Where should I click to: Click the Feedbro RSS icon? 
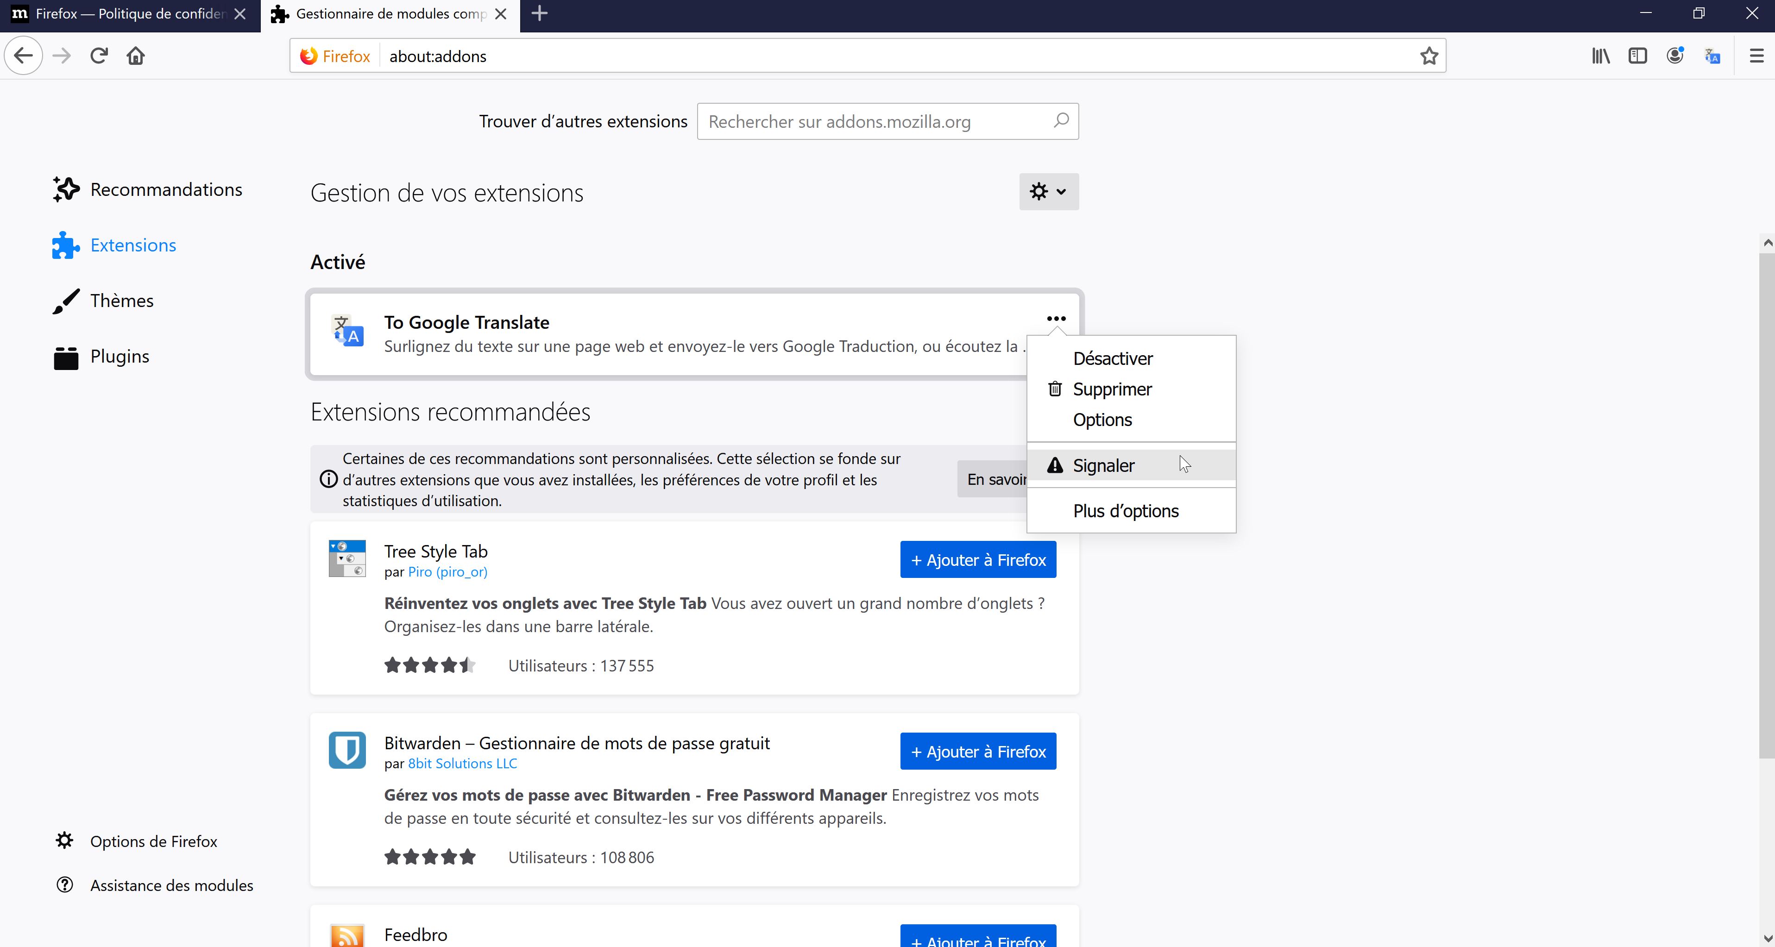click(x=347, y=935)
